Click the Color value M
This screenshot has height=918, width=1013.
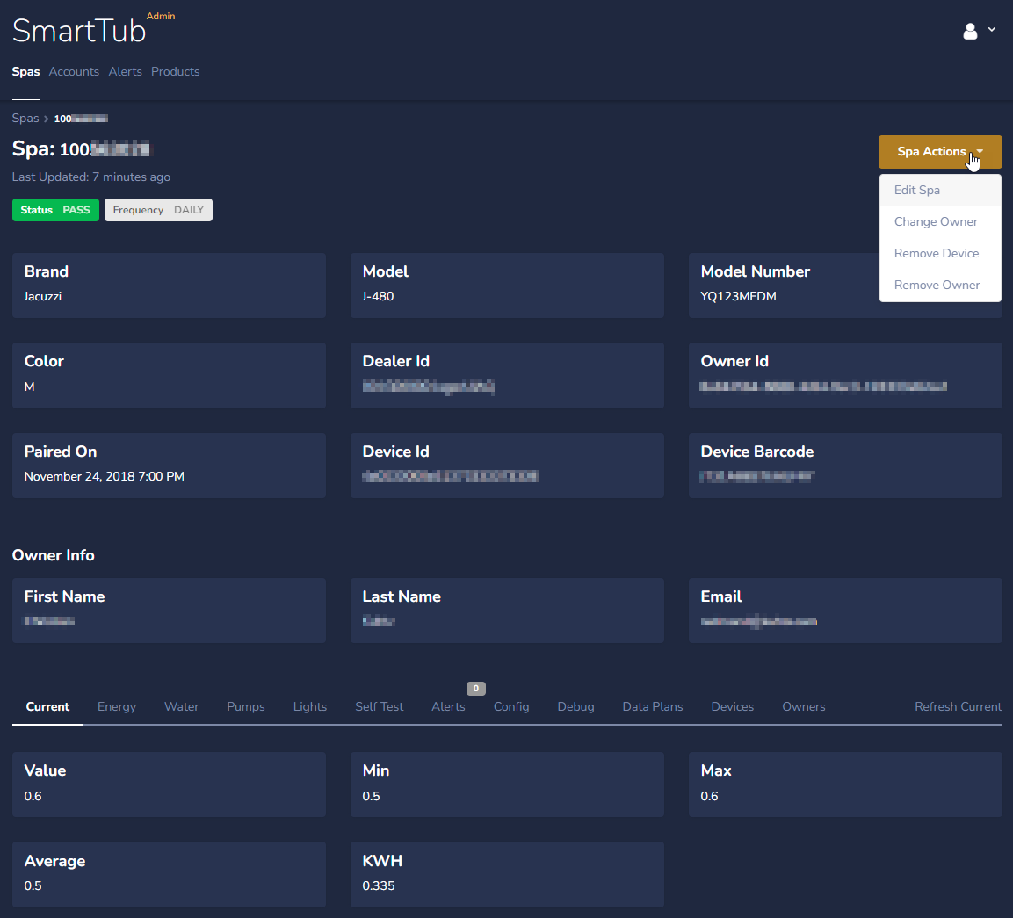(x=29, y=387)
